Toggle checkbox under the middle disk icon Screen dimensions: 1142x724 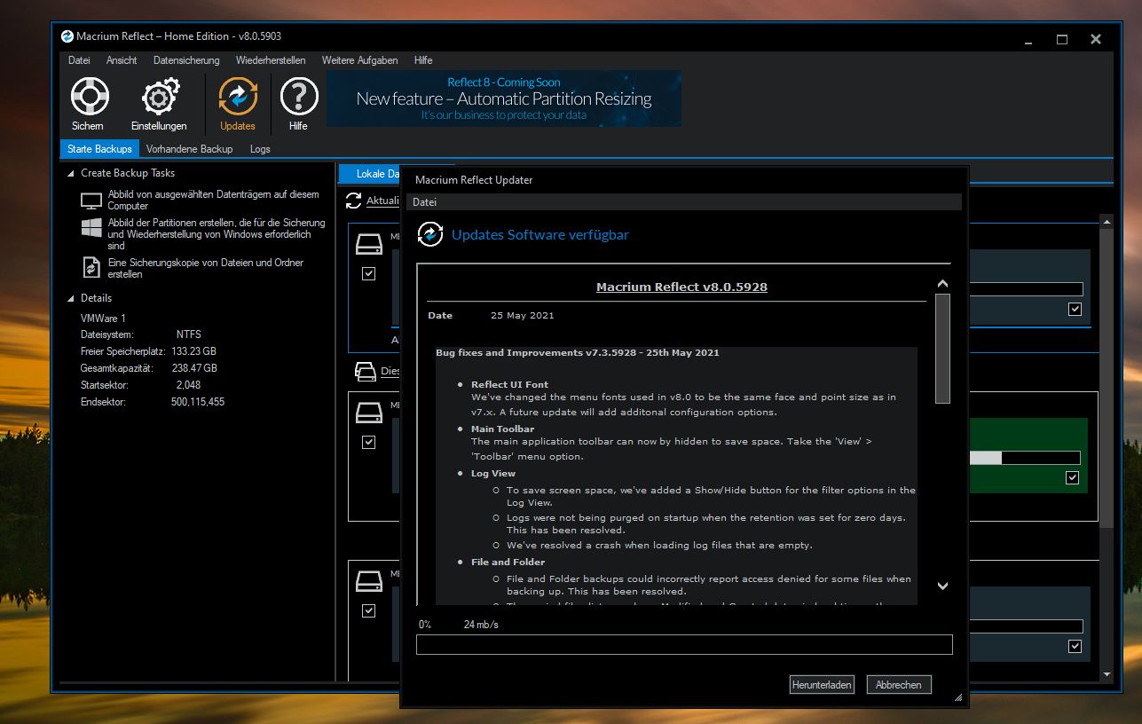369,442
